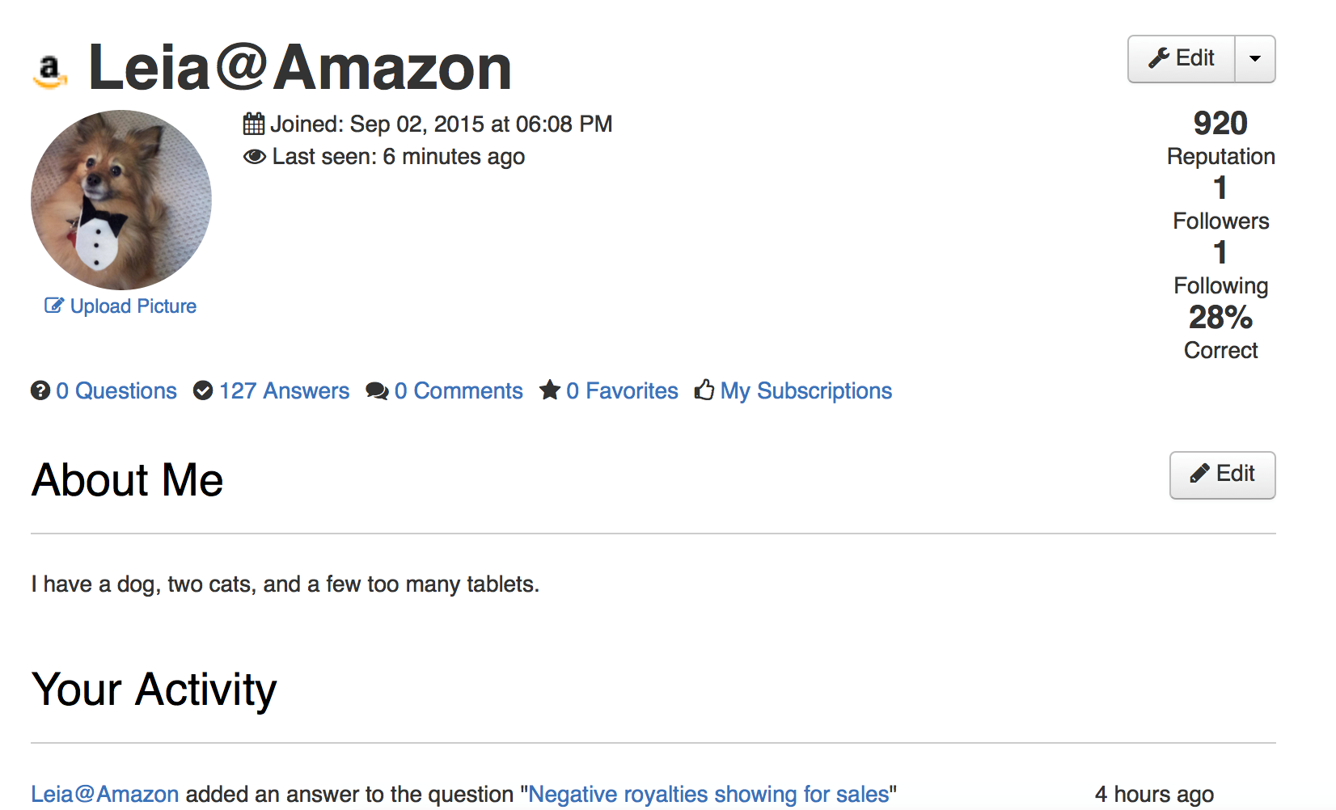Click the question mark icon before Questions
The width and height of the screenshot is (1336, 810).
(x=40, y=390)
